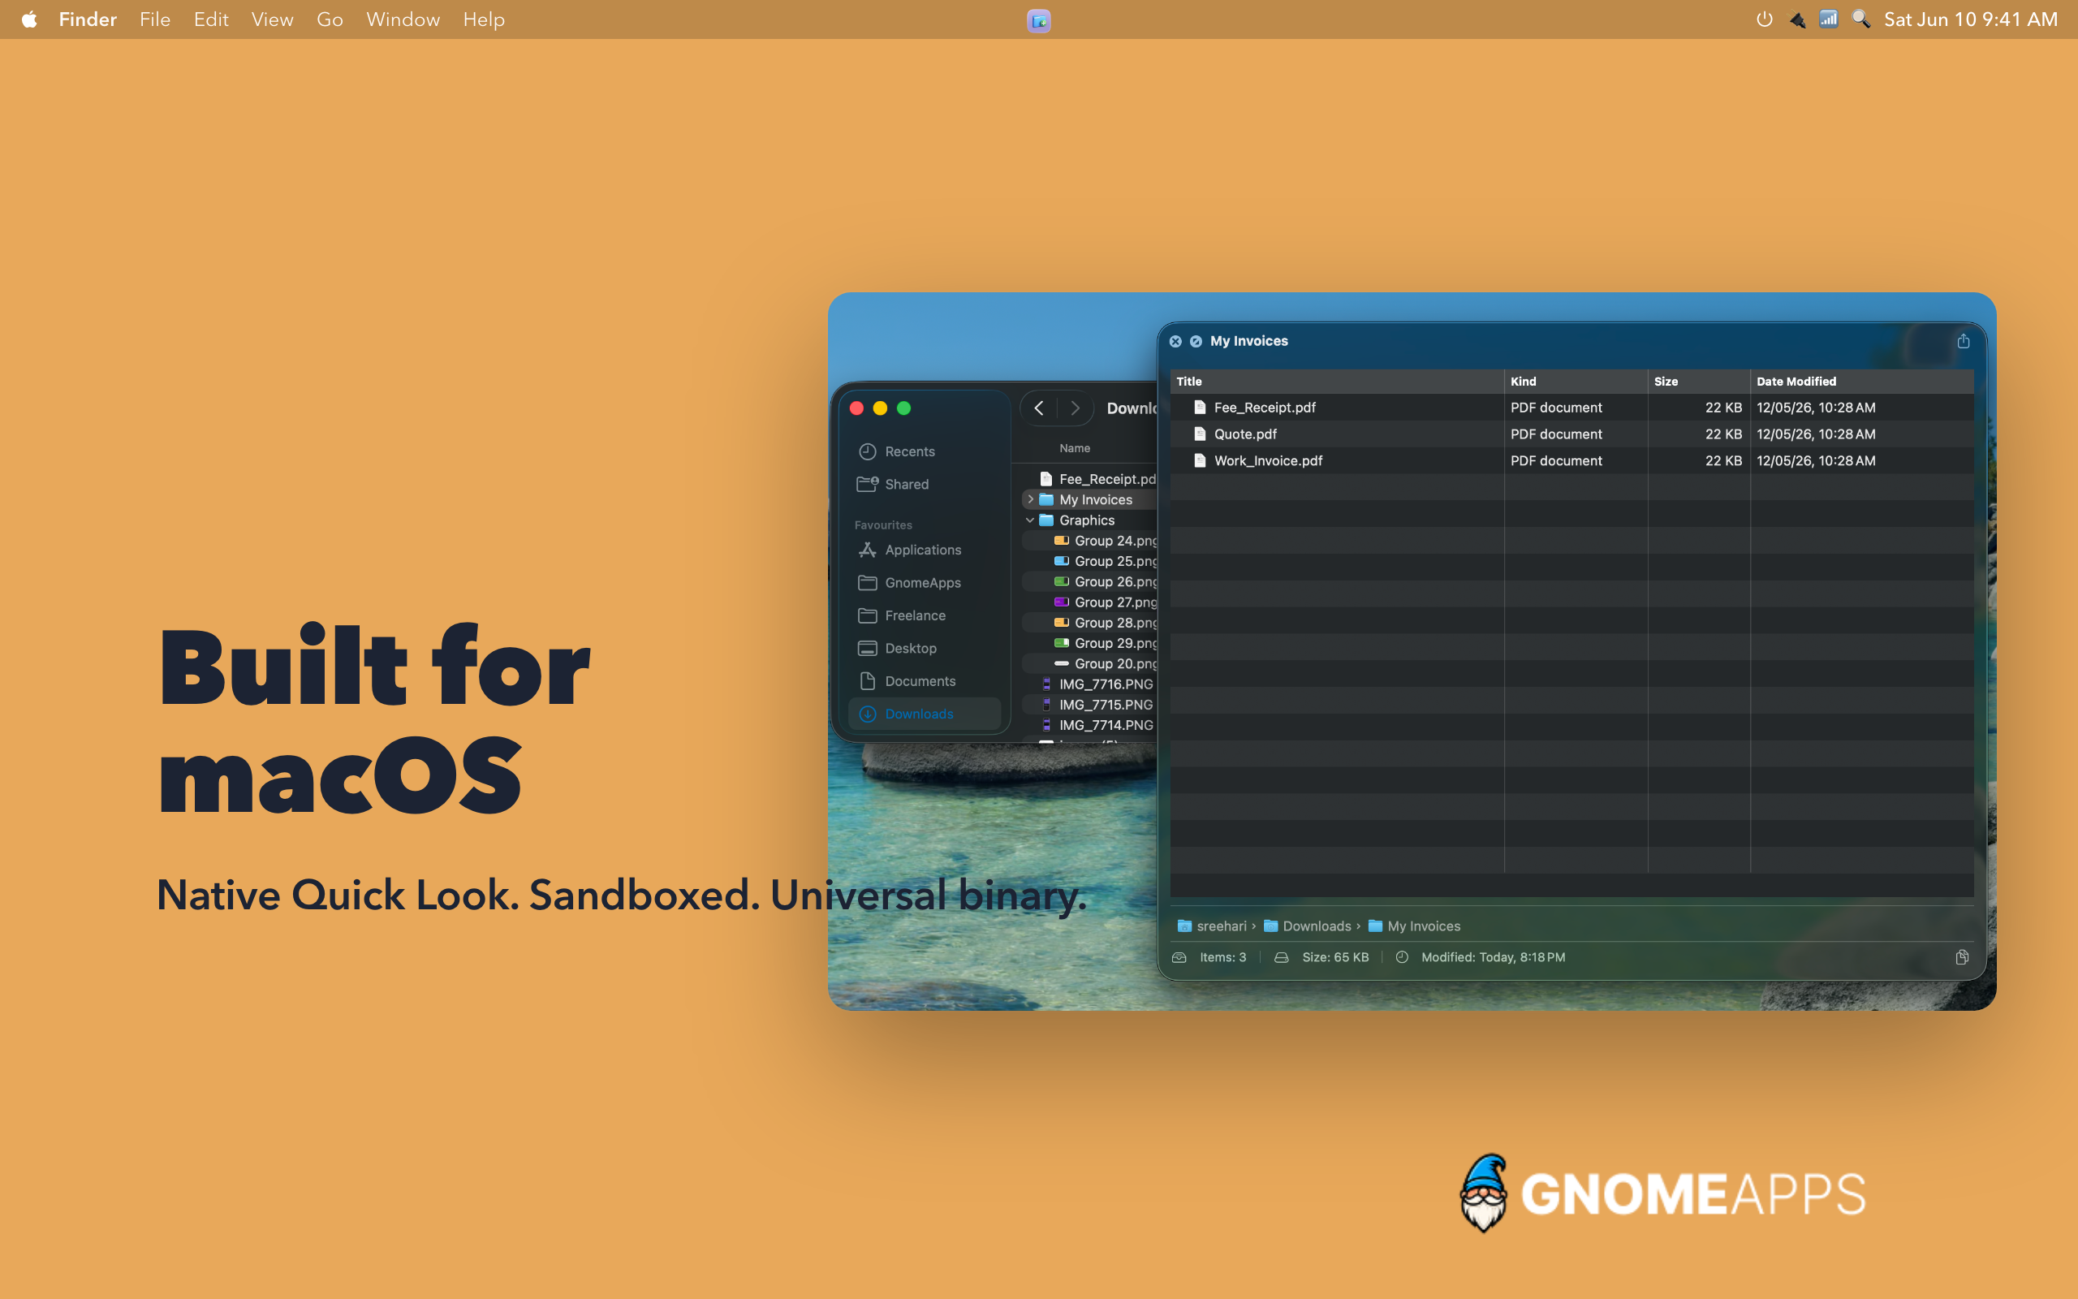Click the drive icon beside Size: 65 KB

(x=1281, y=957)
